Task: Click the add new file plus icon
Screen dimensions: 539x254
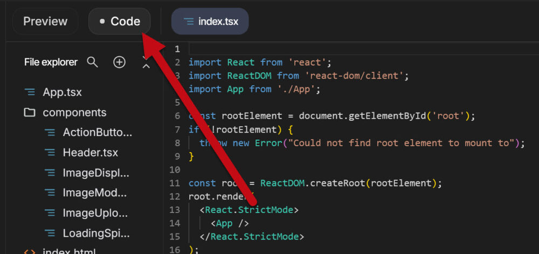Action: 119,63
